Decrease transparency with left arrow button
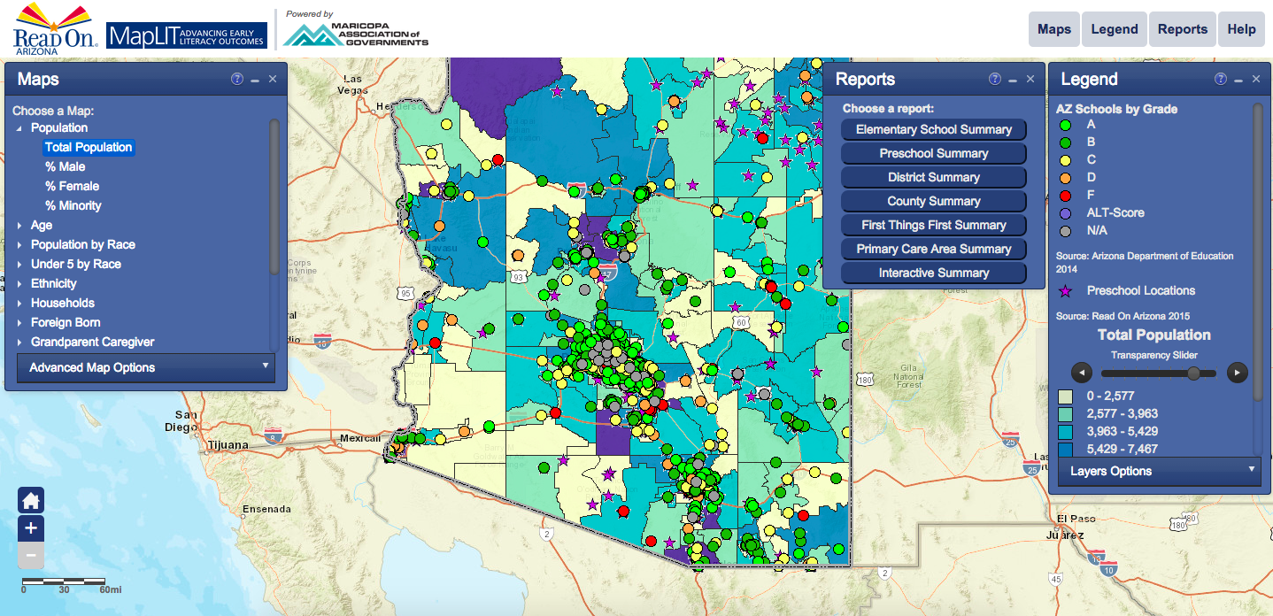The image size is (1273, 616). pos(1080,373)
